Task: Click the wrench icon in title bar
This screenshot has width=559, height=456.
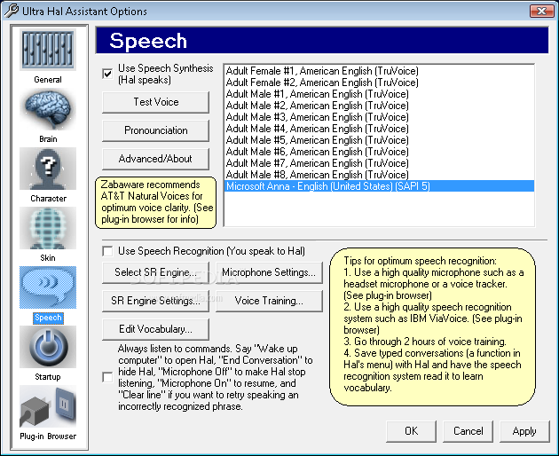Action: pyautogui.click(x=11, y=11)
